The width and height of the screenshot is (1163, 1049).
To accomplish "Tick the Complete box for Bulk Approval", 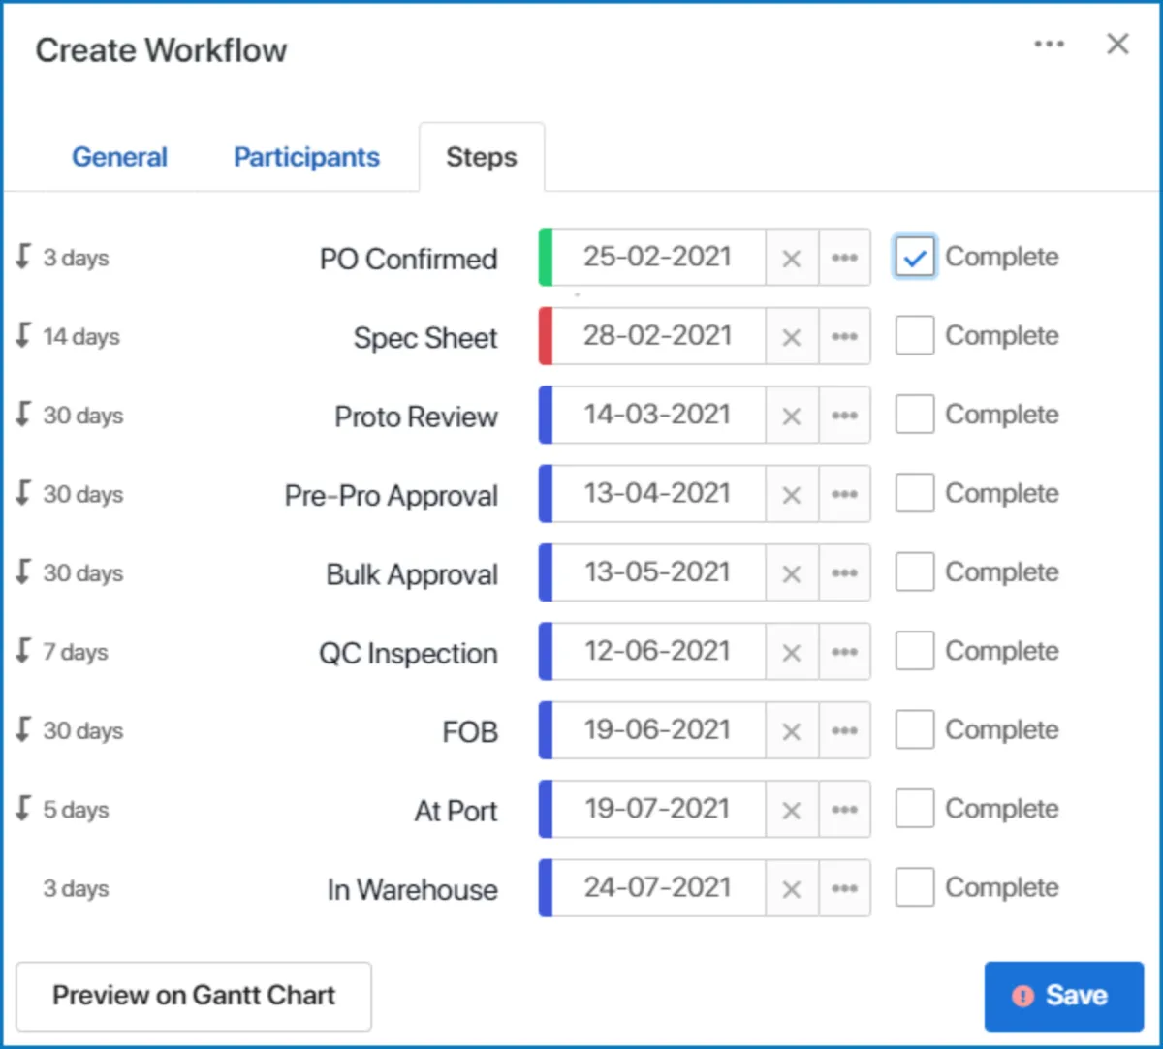I will pos(914,572).
